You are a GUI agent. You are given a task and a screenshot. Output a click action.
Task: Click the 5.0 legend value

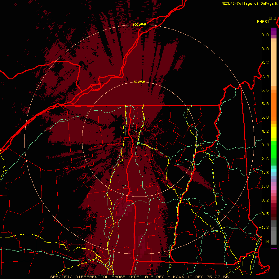tap(265, 117)
